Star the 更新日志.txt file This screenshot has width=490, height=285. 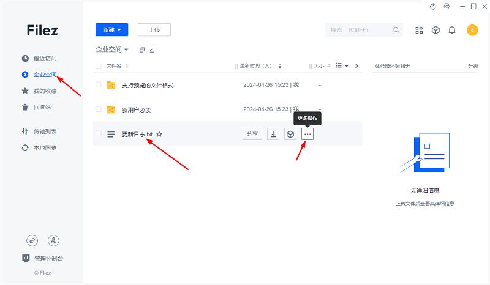click(x=159, y=134)
